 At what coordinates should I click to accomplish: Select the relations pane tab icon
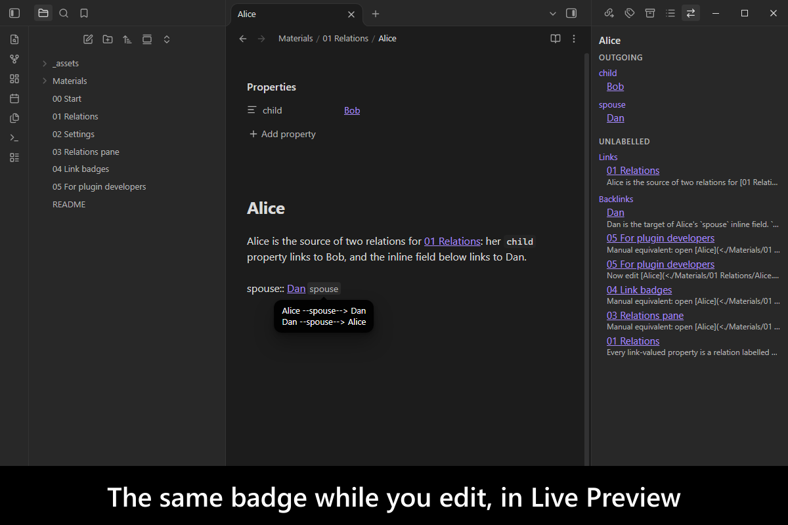click(x=690, y=13)
